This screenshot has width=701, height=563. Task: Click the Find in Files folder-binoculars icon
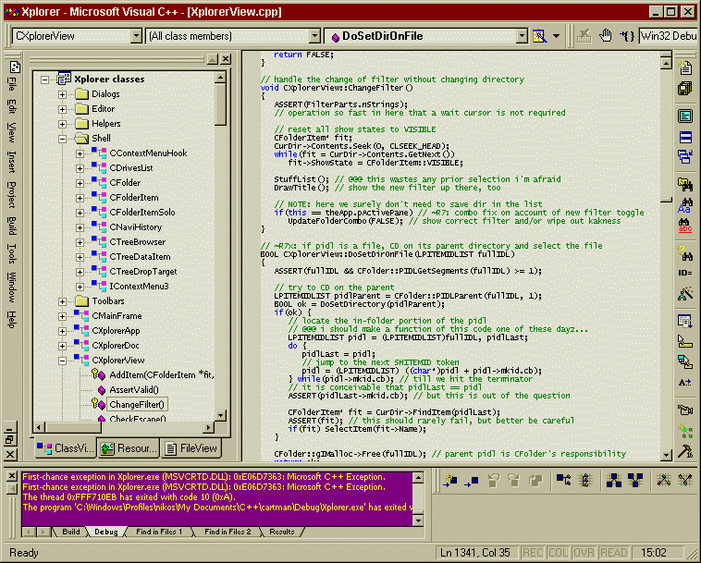pyautogui.click(x=685, y=184)
